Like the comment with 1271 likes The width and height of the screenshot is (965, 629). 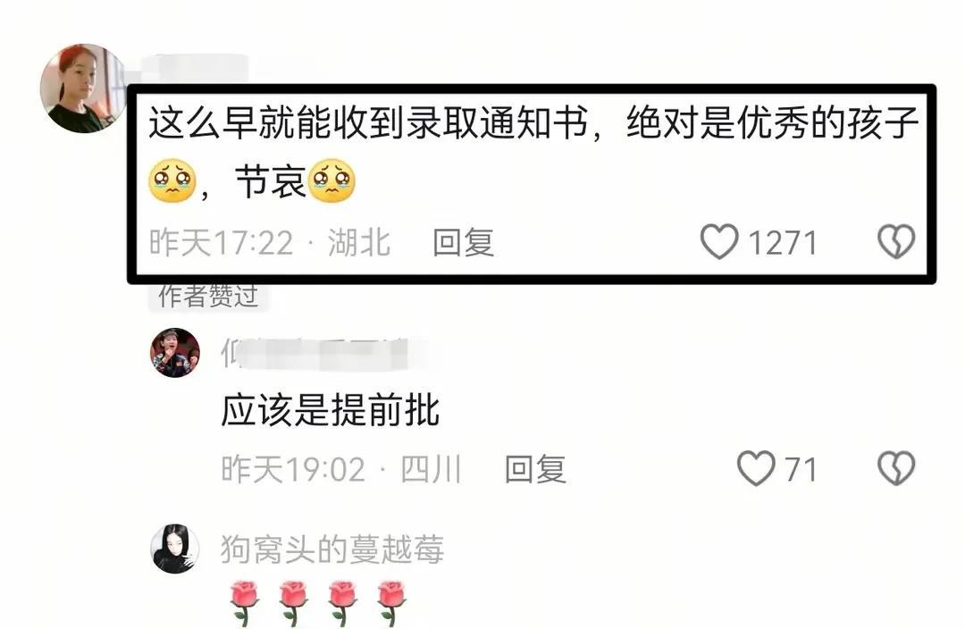point(718,241)
